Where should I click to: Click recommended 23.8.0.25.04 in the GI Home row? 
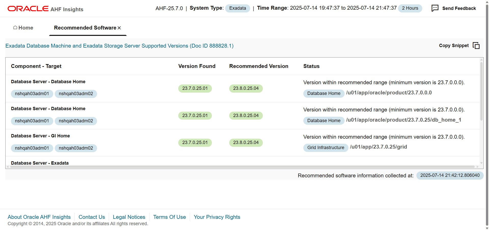246,142
